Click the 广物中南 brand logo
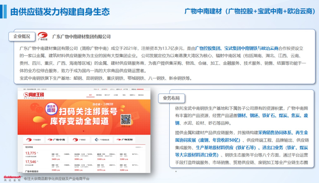Screen dimensions: 319x183 [x=56, y=140]
